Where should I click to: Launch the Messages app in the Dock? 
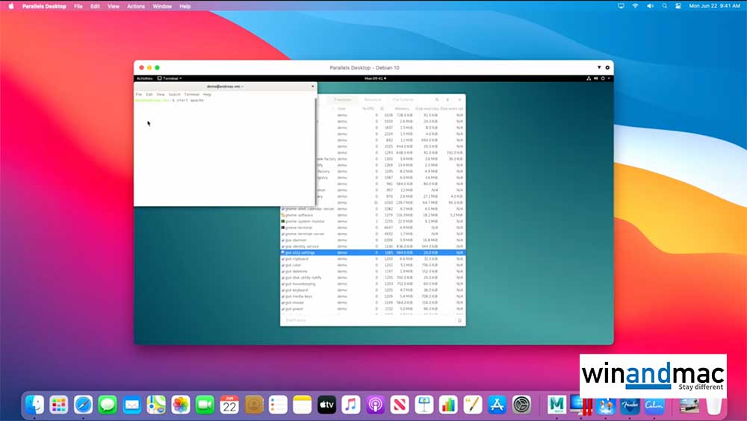[108, 405]
